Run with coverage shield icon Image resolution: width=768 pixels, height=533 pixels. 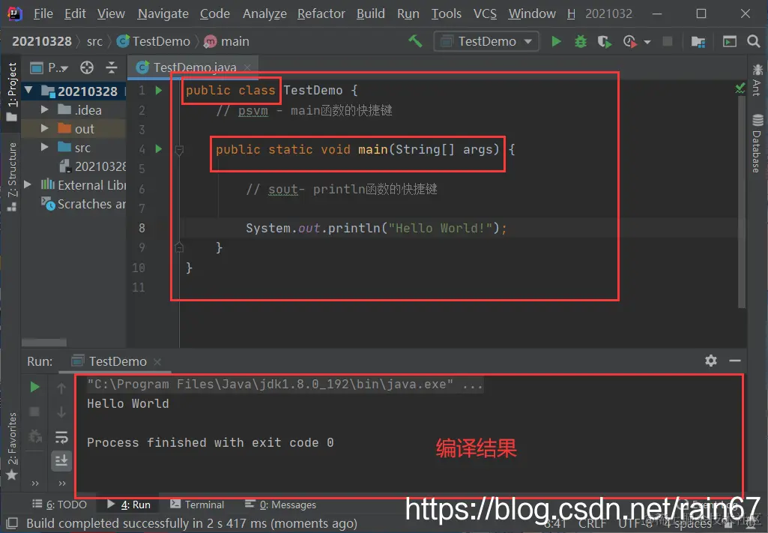605,42
